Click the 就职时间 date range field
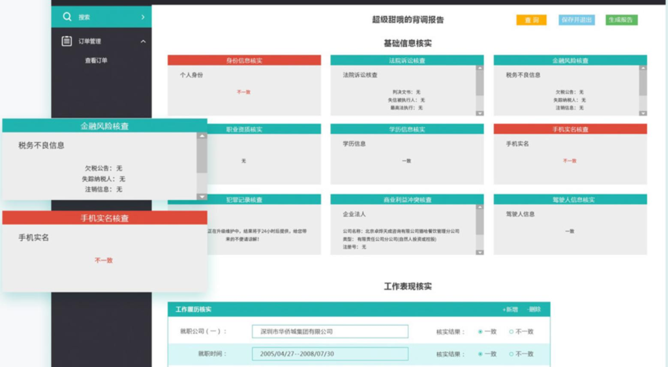This screenshot has height=367, width=668. pyautogui.click(x=329, y=354)
